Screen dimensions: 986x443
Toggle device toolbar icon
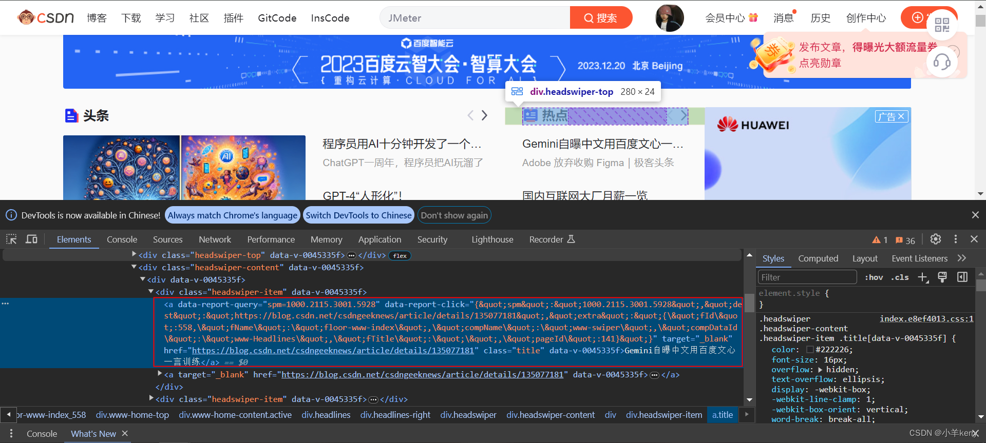tap(31, 239)
